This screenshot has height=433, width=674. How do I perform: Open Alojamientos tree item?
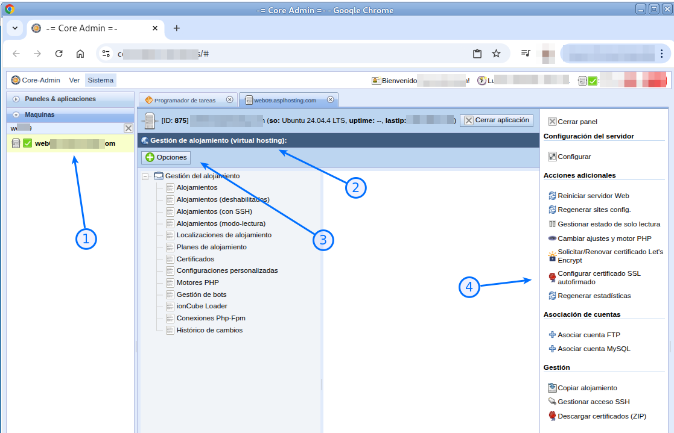pos(197,187)
